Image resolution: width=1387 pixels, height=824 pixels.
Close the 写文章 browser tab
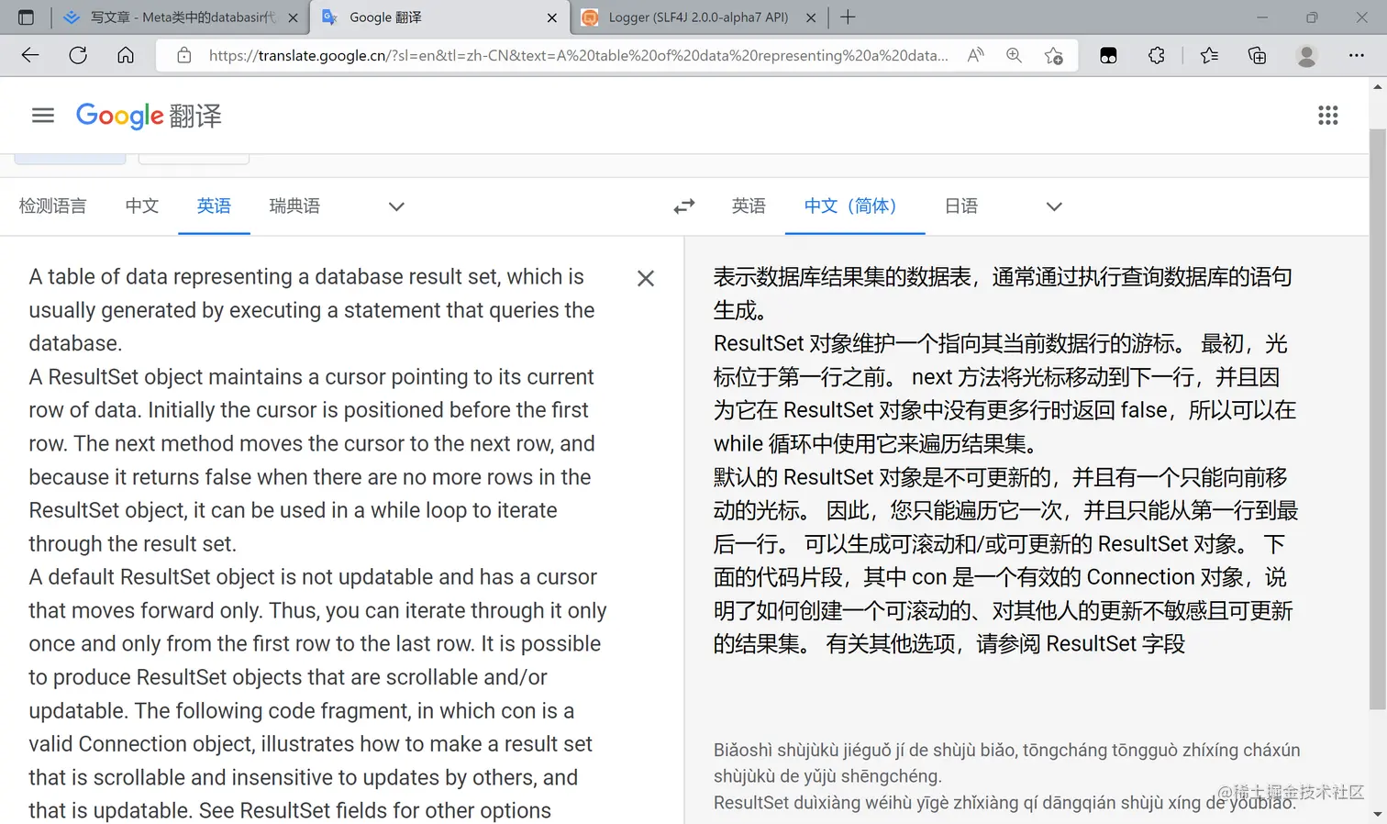pos(293,17)
